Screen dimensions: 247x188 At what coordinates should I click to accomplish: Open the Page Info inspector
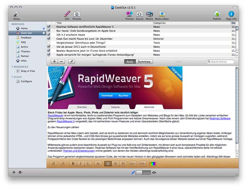click(231, 15)
